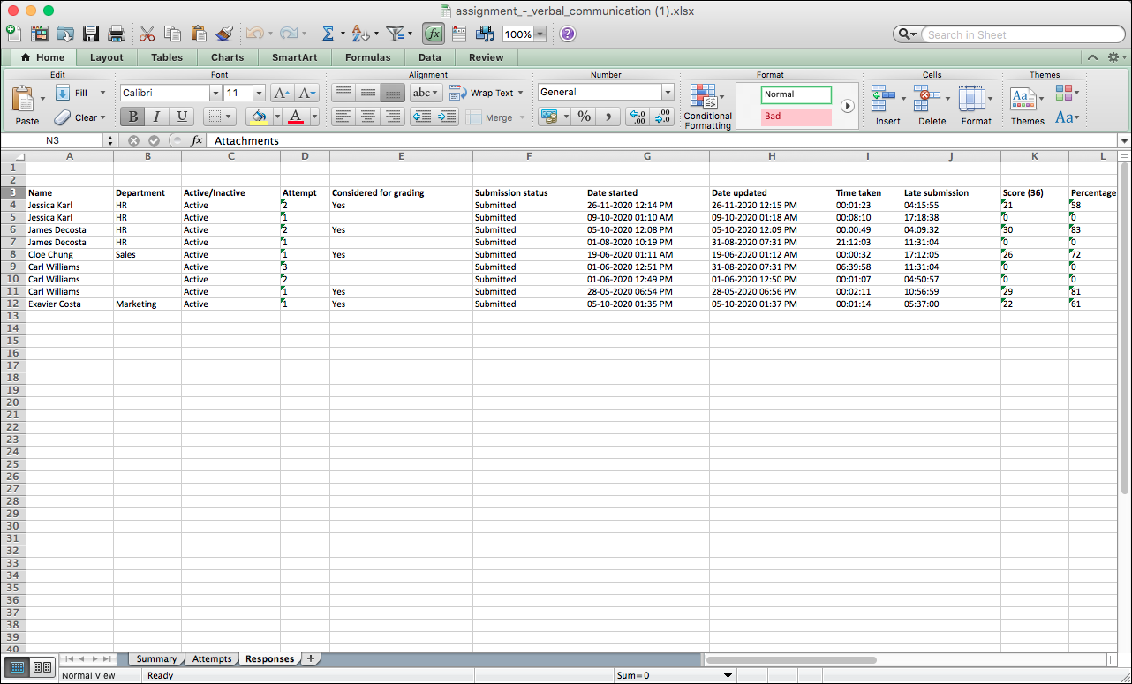Screen dimensions: 1132x684
Task: Click the Filter funnel icon
Action: [395, 34]
